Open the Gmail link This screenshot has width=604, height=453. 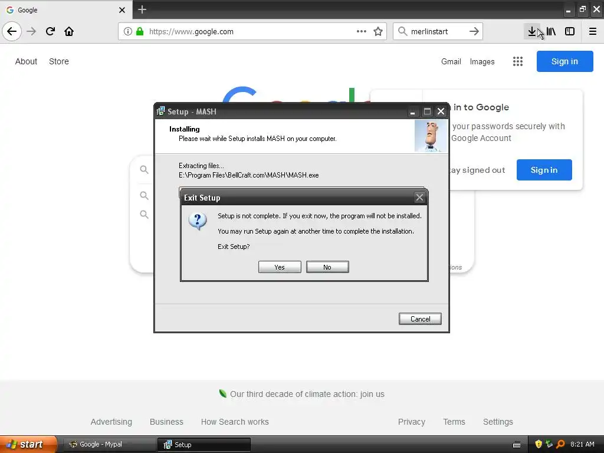tap(451, 61)
